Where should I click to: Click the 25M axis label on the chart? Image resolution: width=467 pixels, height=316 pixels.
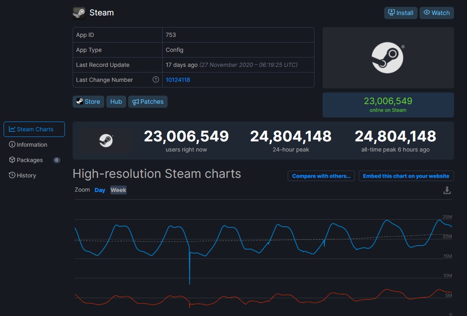(447, 217)
